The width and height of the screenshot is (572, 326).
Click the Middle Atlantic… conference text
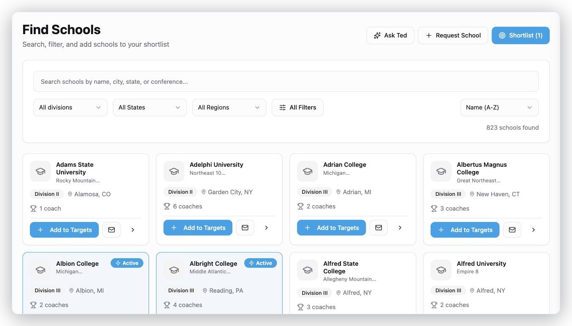[210, 272]
